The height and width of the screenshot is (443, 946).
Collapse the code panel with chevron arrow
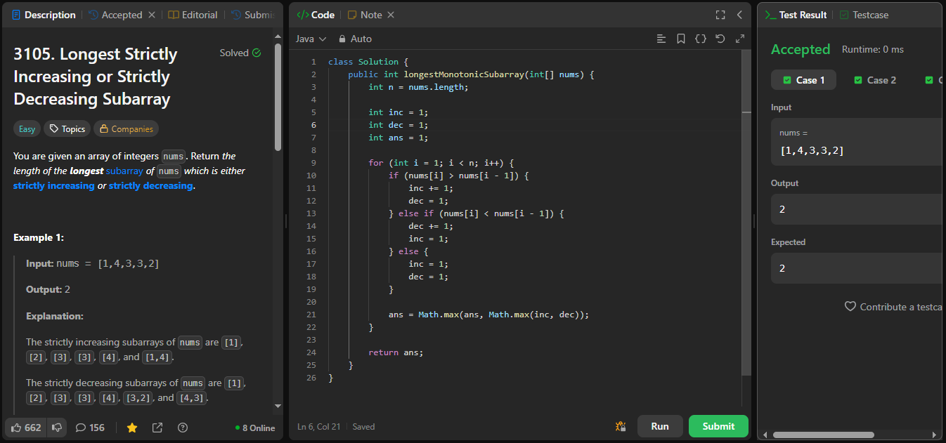[739, 15]
